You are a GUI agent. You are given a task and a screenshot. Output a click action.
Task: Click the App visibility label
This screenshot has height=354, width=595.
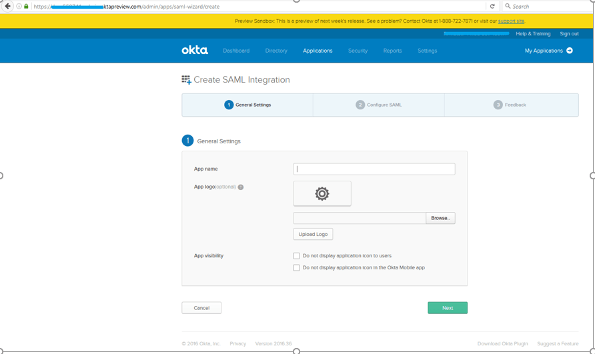(x=209, y=256)
